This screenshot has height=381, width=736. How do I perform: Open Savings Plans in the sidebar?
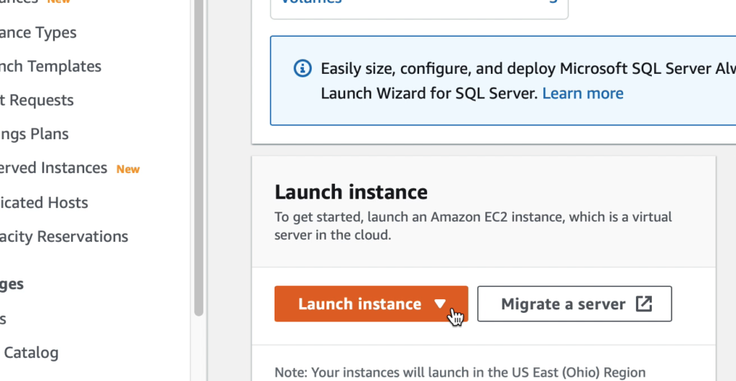pos(34,134)
